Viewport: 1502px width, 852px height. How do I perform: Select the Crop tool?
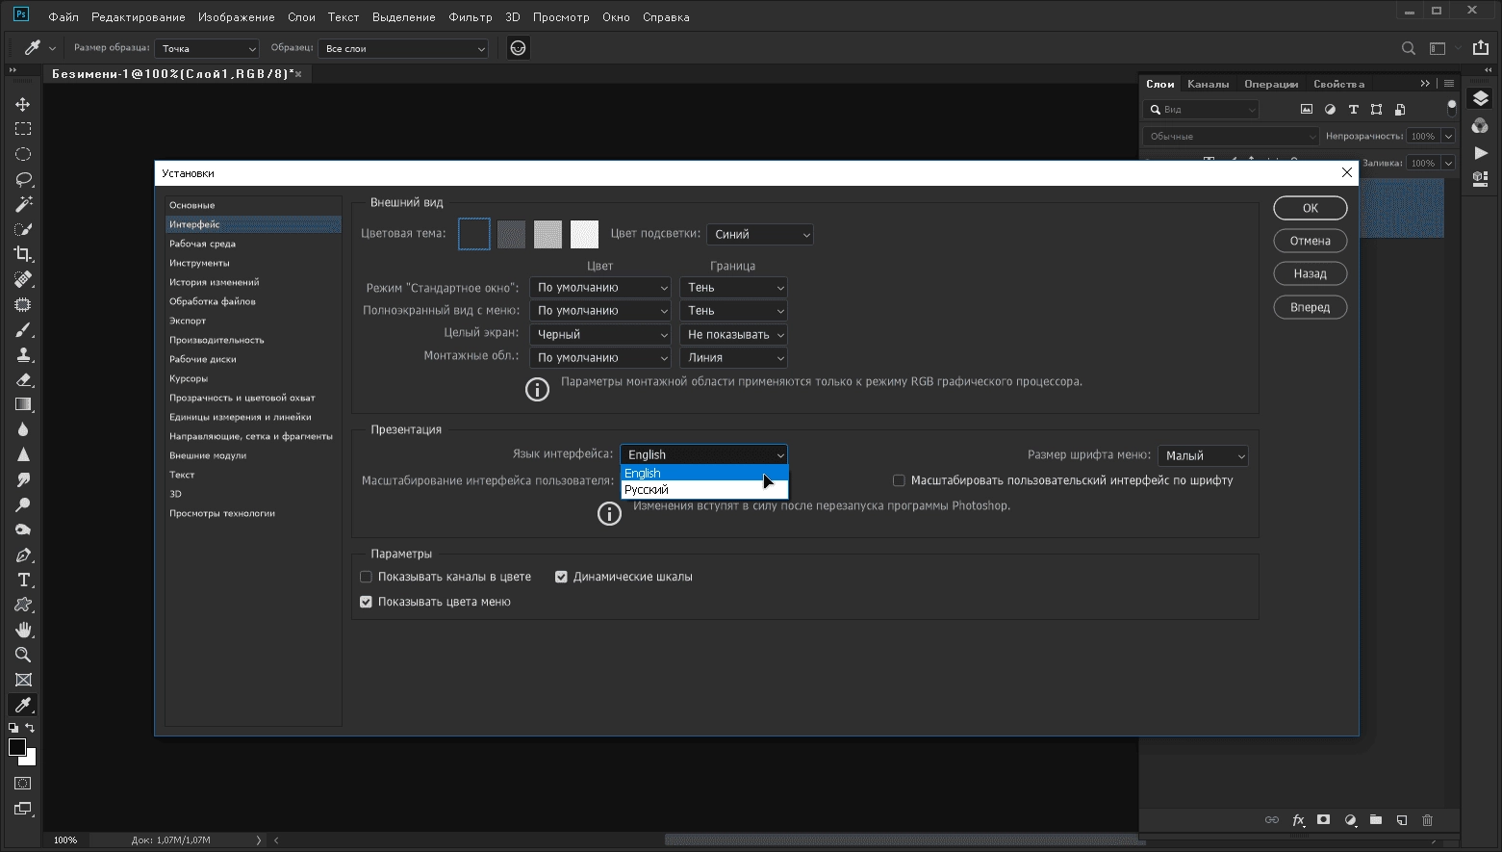(x=23, y=254)
